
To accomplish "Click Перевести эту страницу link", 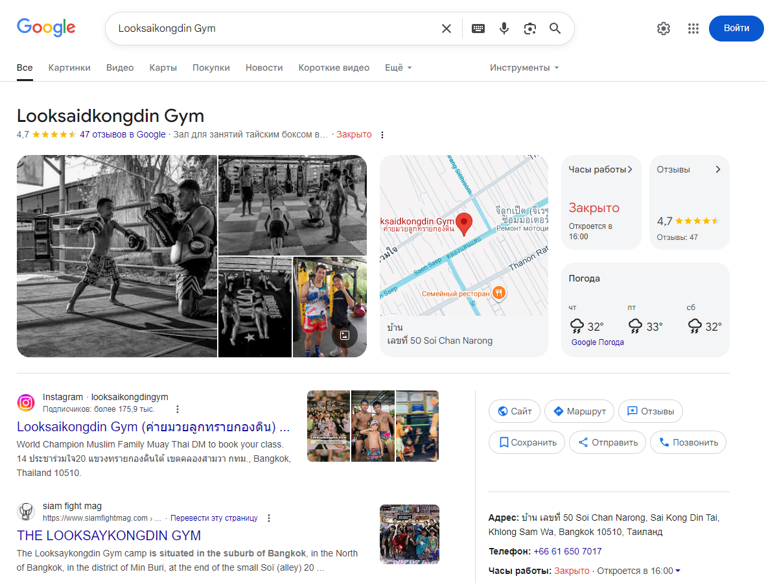I will coord(214,518).
